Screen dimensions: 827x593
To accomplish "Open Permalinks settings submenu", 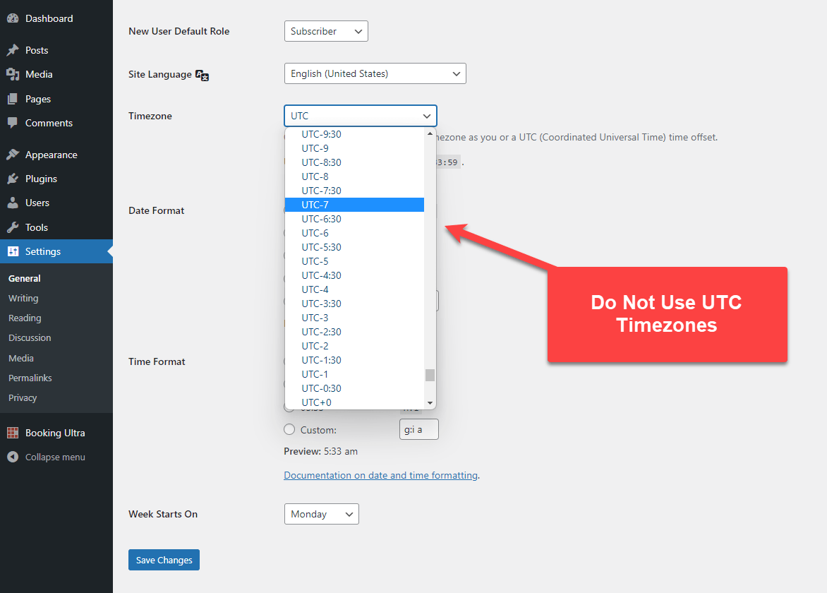I will tap(30, 378).
